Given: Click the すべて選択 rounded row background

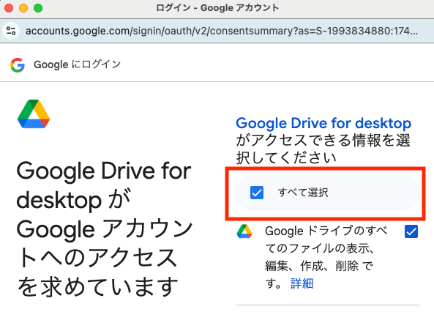Looking at the screenshot, I should [328, 193].
